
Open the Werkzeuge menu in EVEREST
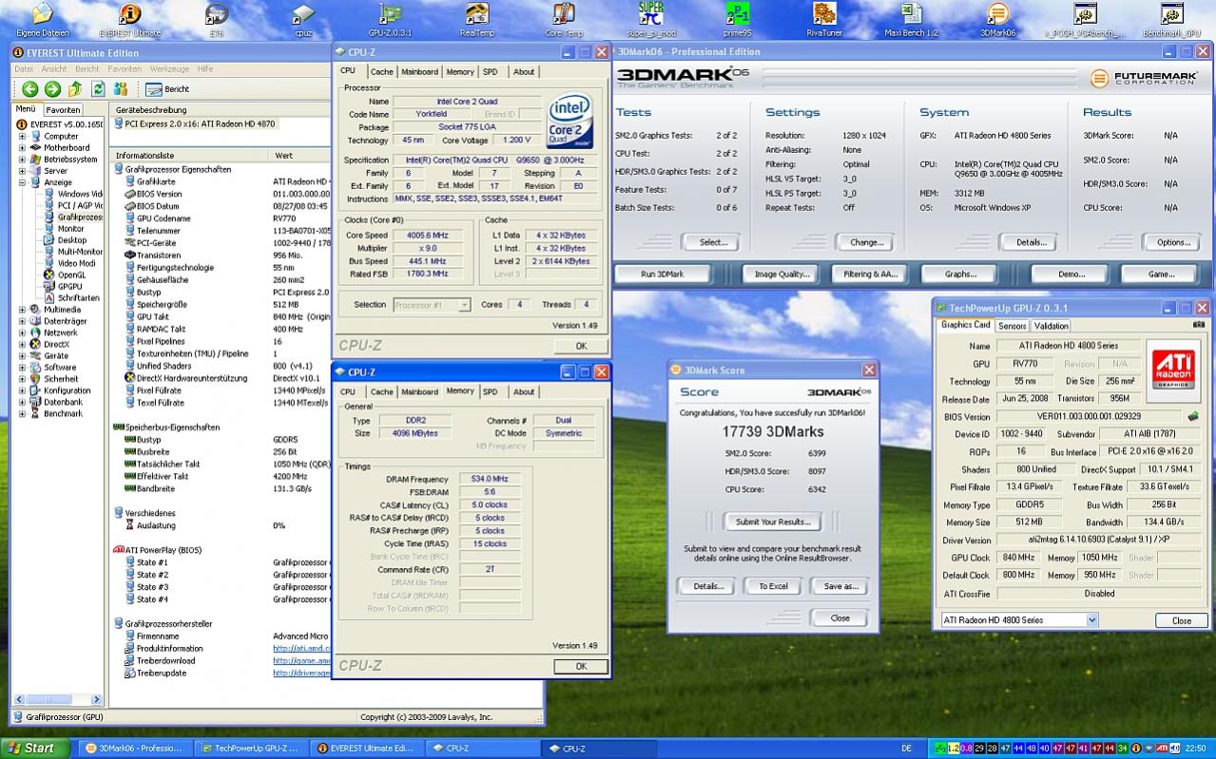point(168,69)
